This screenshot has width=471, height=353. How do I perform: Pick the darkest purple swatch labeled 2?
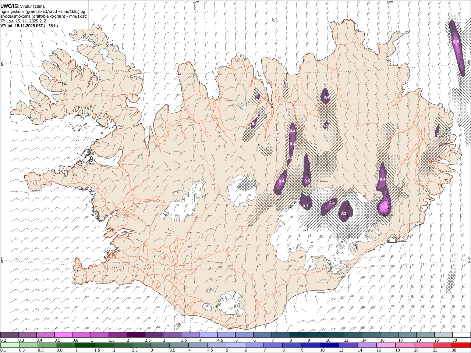[136, 335]
